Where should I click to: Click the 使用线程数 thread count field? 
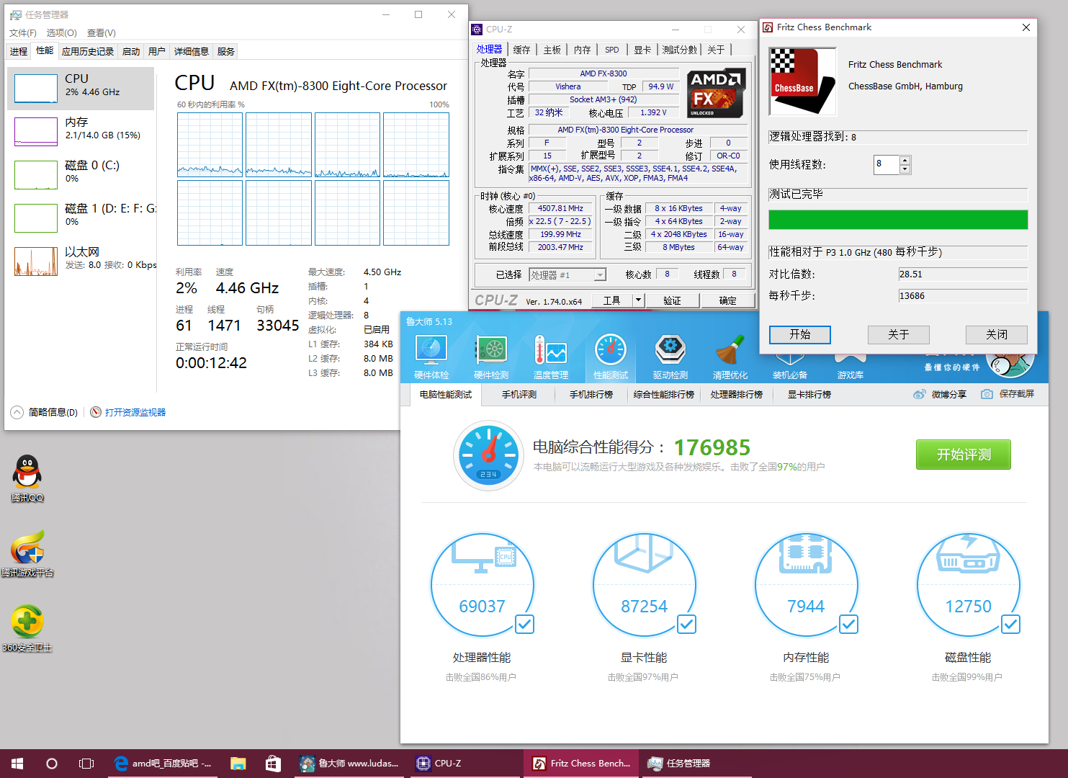pyautogui.click(x=887, y=164)
